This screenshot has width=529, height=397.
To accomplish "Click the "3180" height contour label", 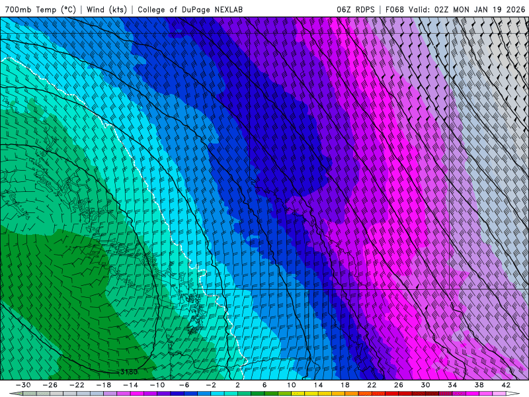I will pos(128,372).
